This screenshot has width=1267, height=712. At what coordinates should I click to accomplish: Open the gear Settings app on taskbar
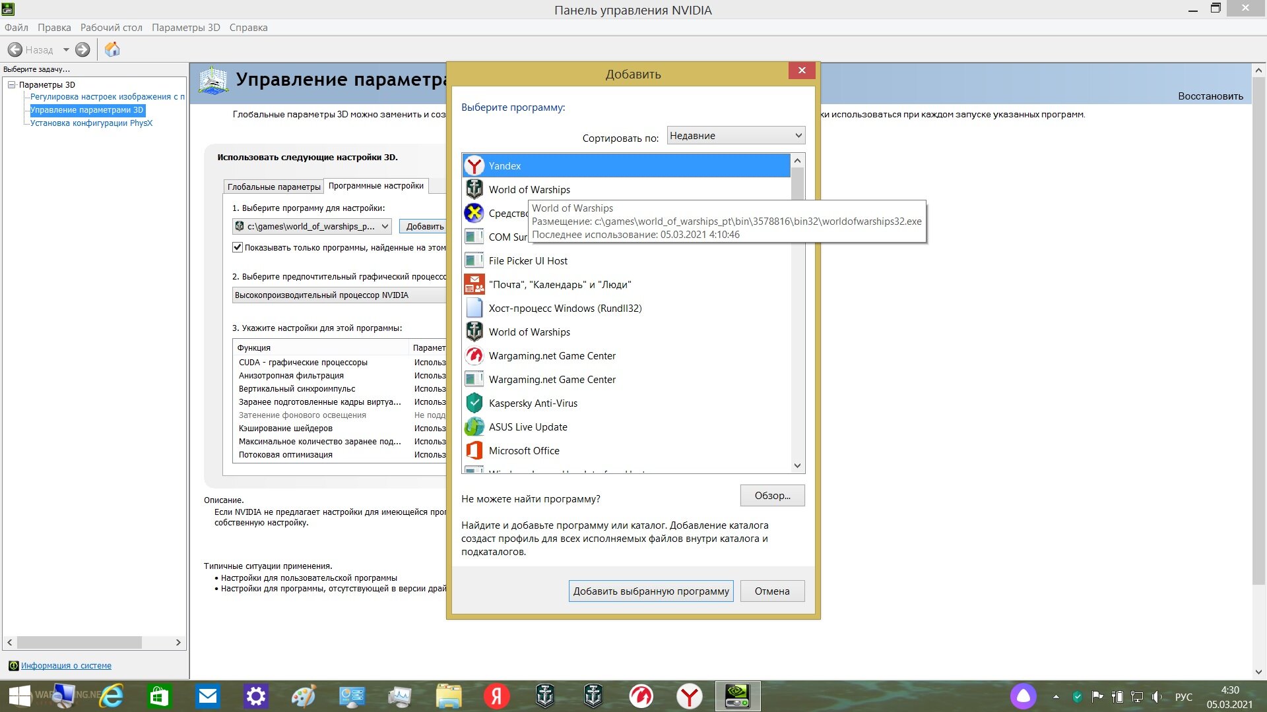coord(256,696)
